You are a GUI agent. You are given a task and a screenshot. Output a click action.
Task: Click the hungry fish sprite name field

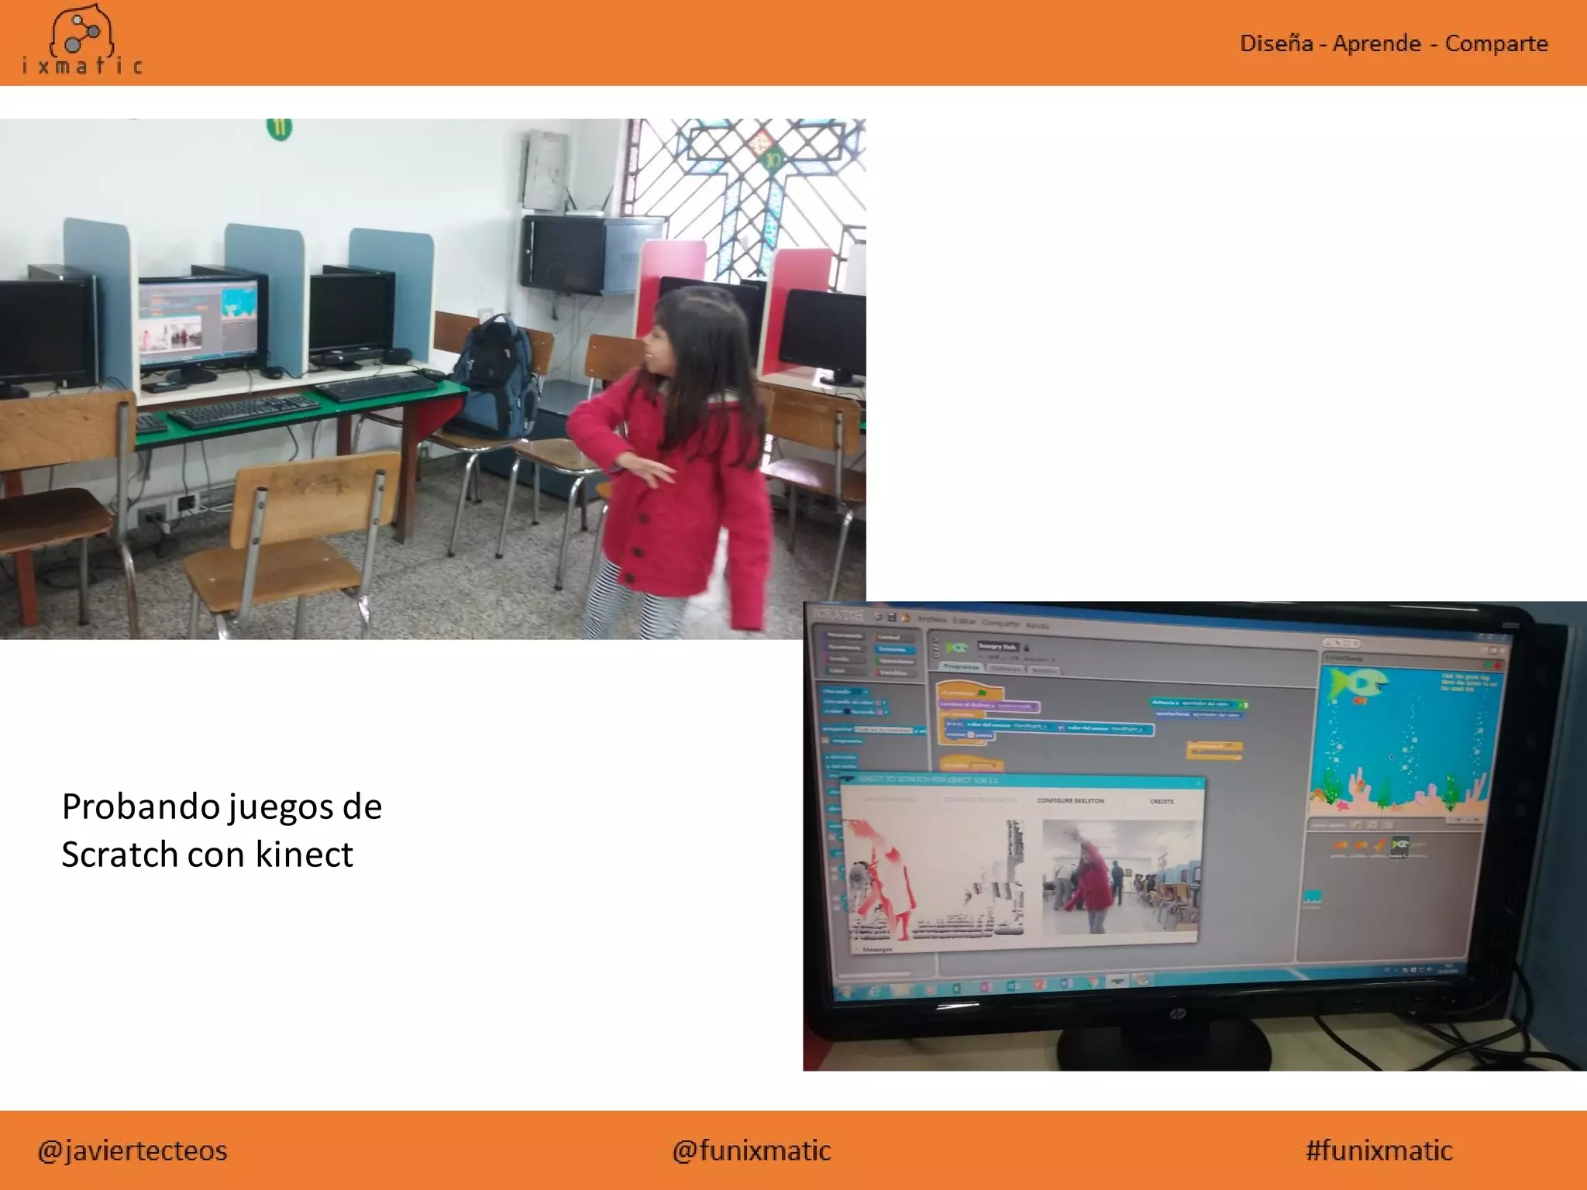coord(998,647)
